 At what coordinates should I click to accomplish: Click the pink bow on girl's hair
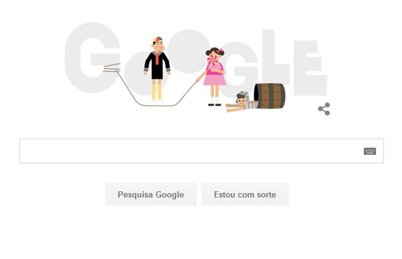pos(219,51)
